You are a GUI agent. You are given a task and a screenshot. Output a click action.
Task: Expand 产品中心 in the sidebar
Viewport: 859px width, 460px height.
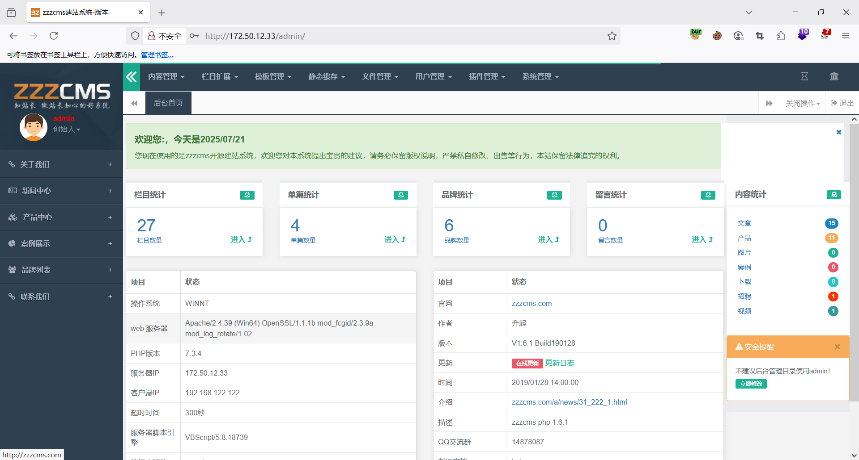[x=61, y=217]
